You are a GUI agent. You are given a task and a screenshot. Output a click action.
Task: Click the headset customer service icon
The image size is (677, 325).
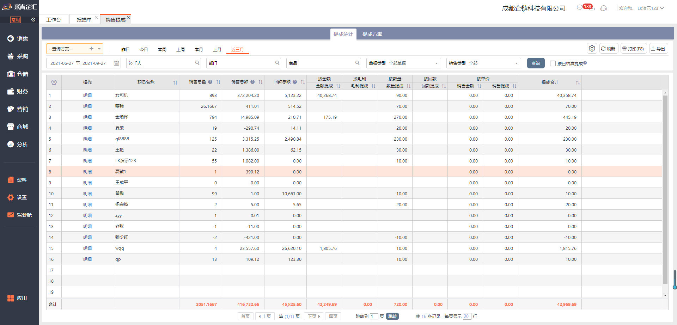point(604,8)
